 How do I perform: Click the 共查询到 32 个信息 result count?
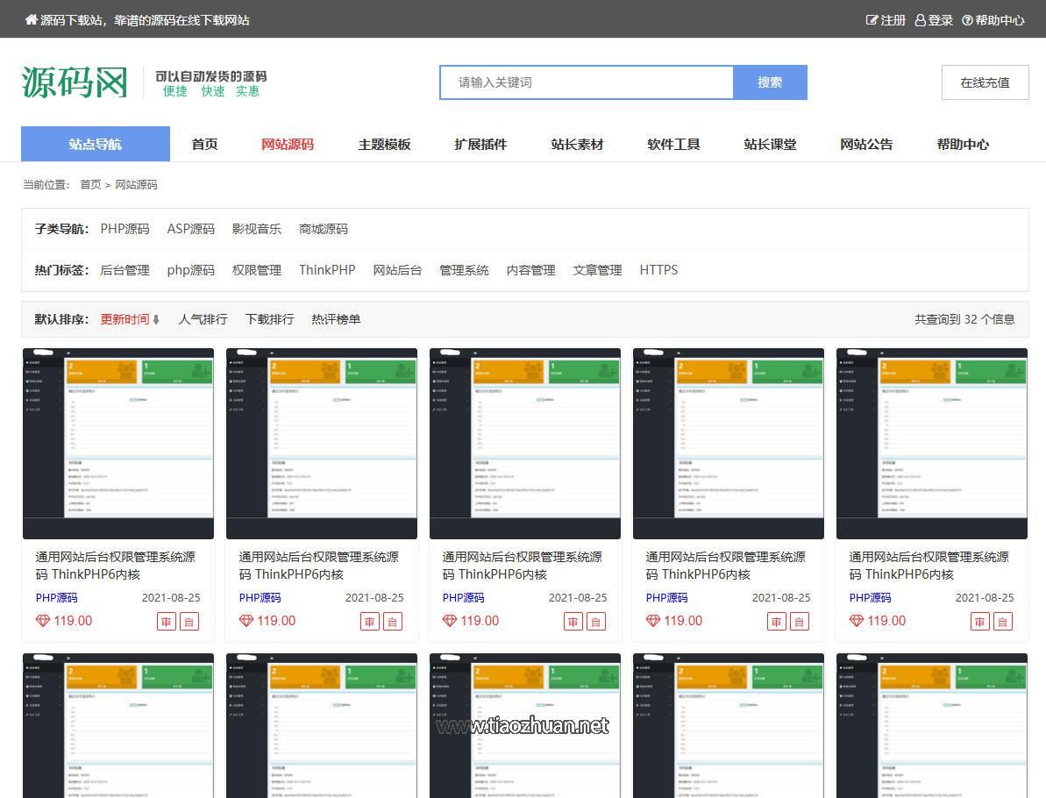(964, 319)
